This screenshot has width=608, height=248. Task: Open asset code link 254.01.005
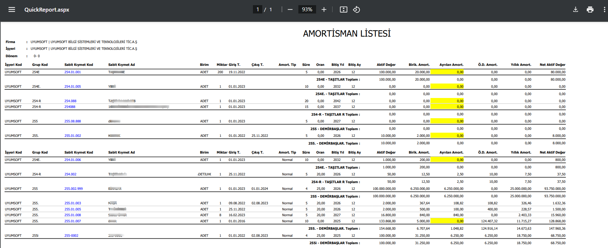[x=72, y=87]
